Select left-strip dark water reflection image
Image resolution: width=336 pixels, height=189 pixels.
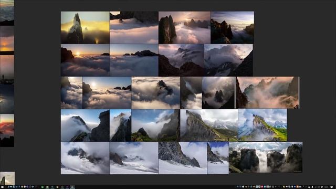pyautogui.click(x=7, y=99)
